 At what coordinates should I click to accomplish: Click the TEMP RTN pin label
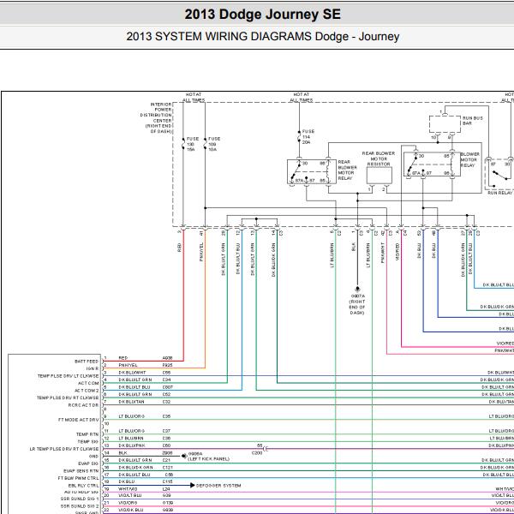pos(87,434)
